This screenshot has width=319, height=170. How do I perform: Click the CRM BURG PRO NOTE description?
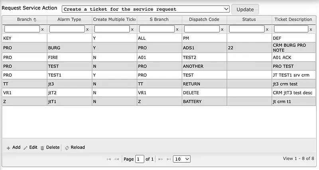pos(294,48)
